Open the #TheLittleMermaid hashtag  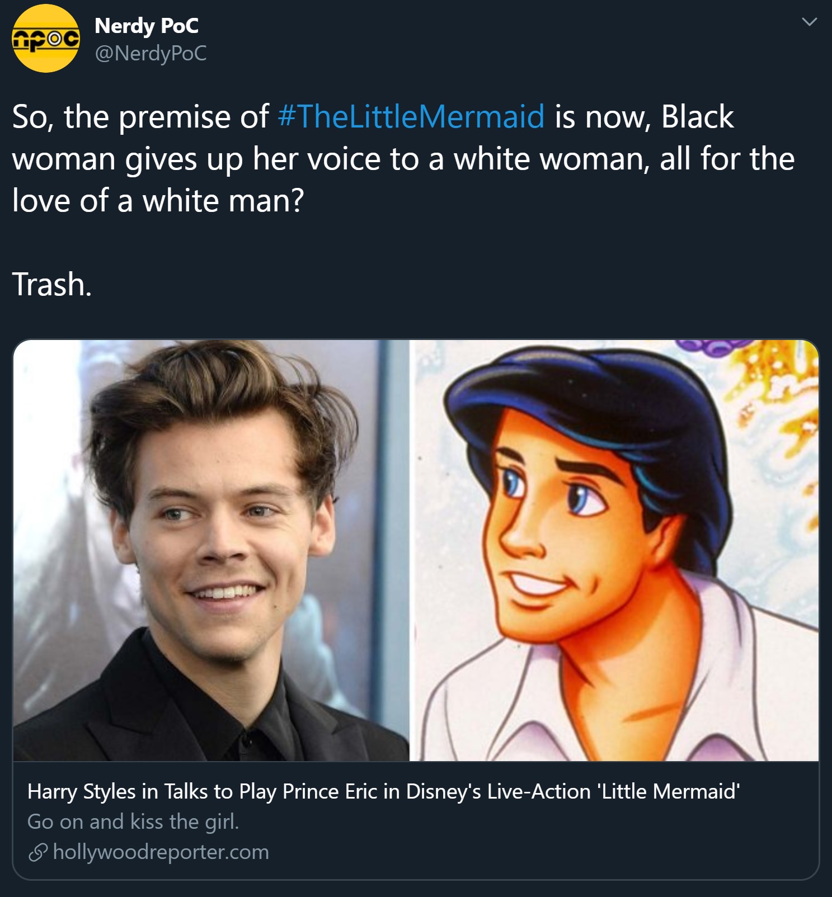(411, 116)
